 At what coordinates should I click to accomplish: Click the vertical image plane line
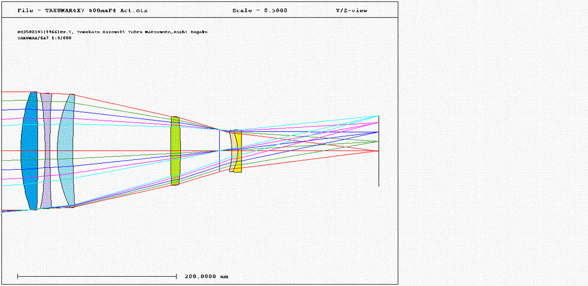point(378,151)
